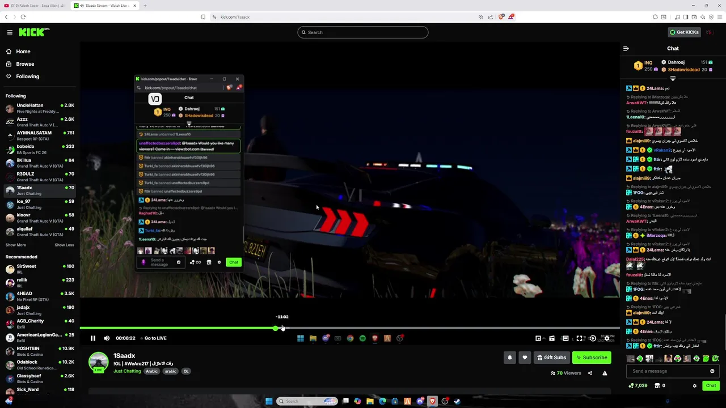
Task: Click the Get KICKs button
Action: pos(684,32)
